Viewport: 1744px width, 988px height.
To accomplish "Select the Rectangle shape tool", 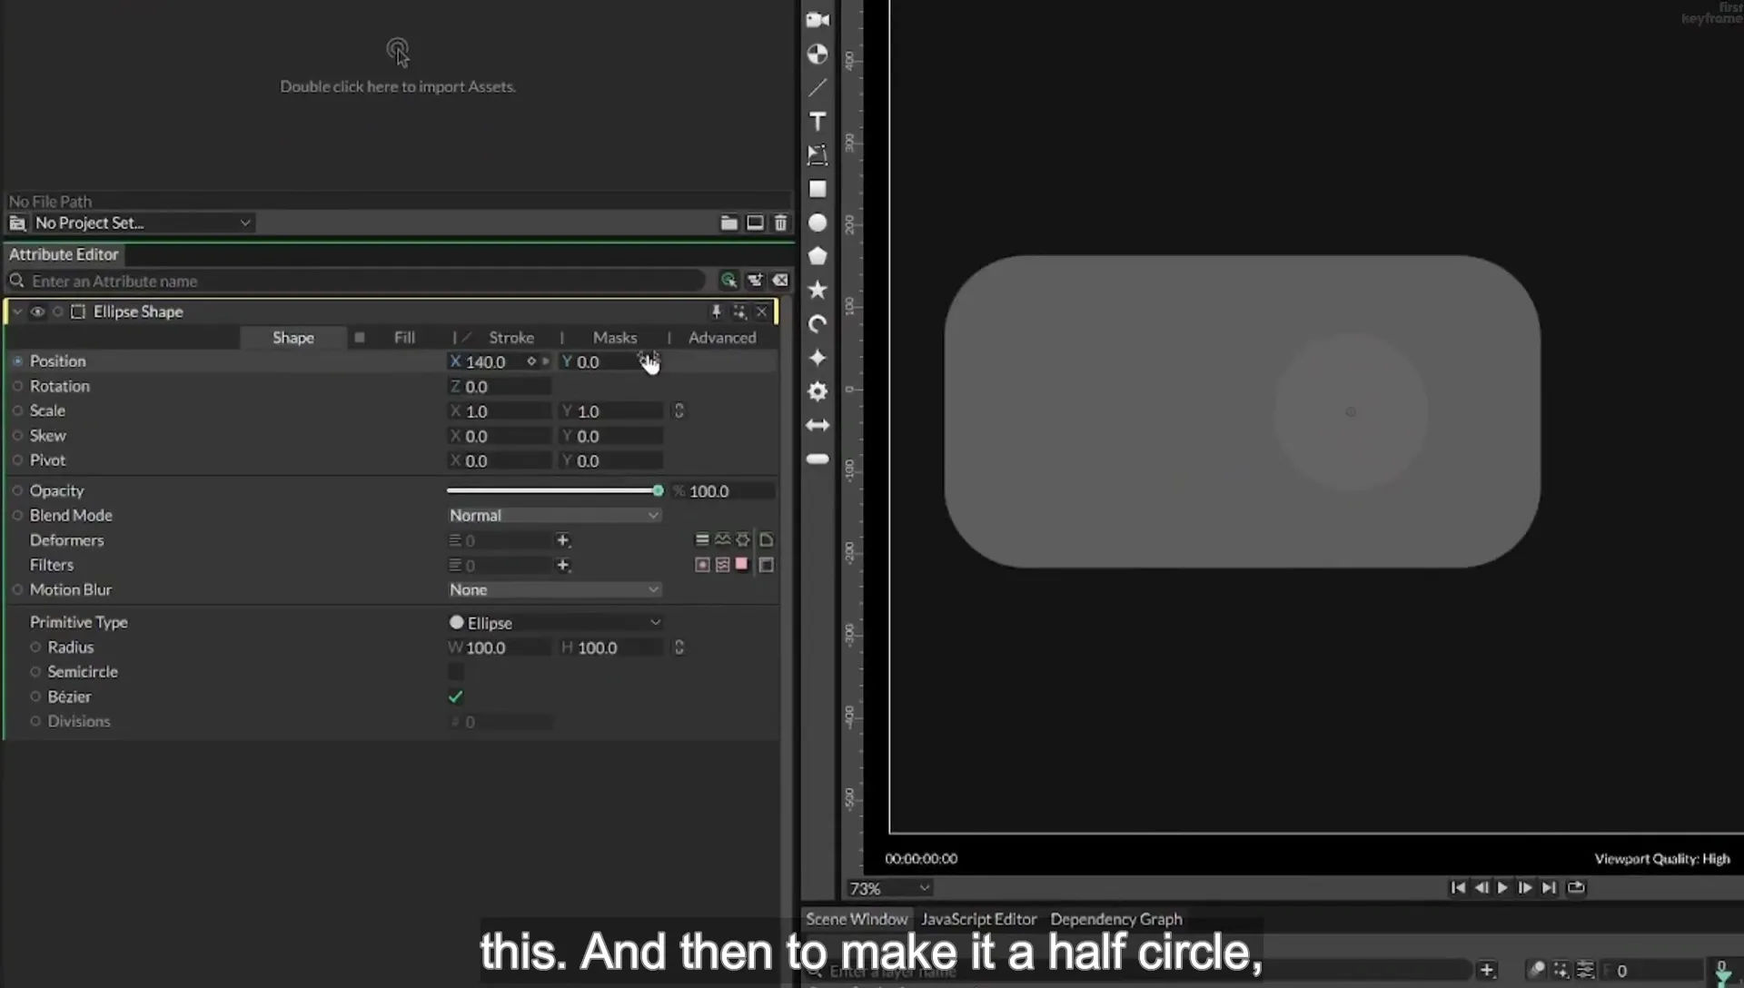I will (x=817, y=189).
